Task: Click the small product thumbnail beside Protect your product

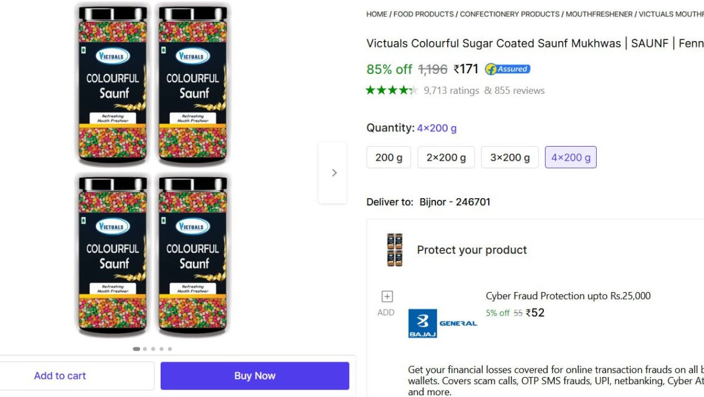Action: pyautogui.click(x=395, y=250)
